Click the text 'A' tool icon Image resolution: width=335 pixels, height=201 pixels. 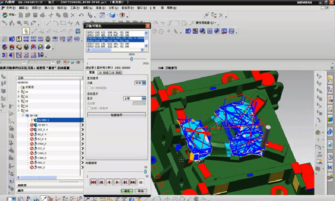[x=77, y=23]
